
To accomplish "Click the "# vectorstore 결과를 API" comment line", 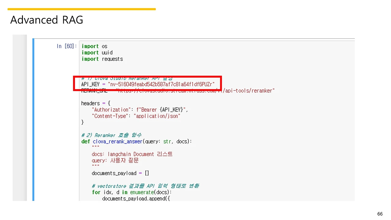I will click(145, 186).
